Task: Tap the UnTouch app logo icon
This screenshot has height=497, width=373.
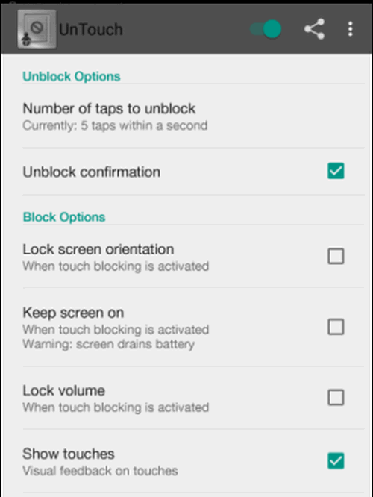Action: coord(37,30)
